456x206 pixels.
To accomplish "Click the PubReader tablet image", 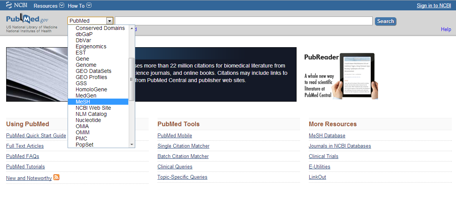I will click(355, 76).
